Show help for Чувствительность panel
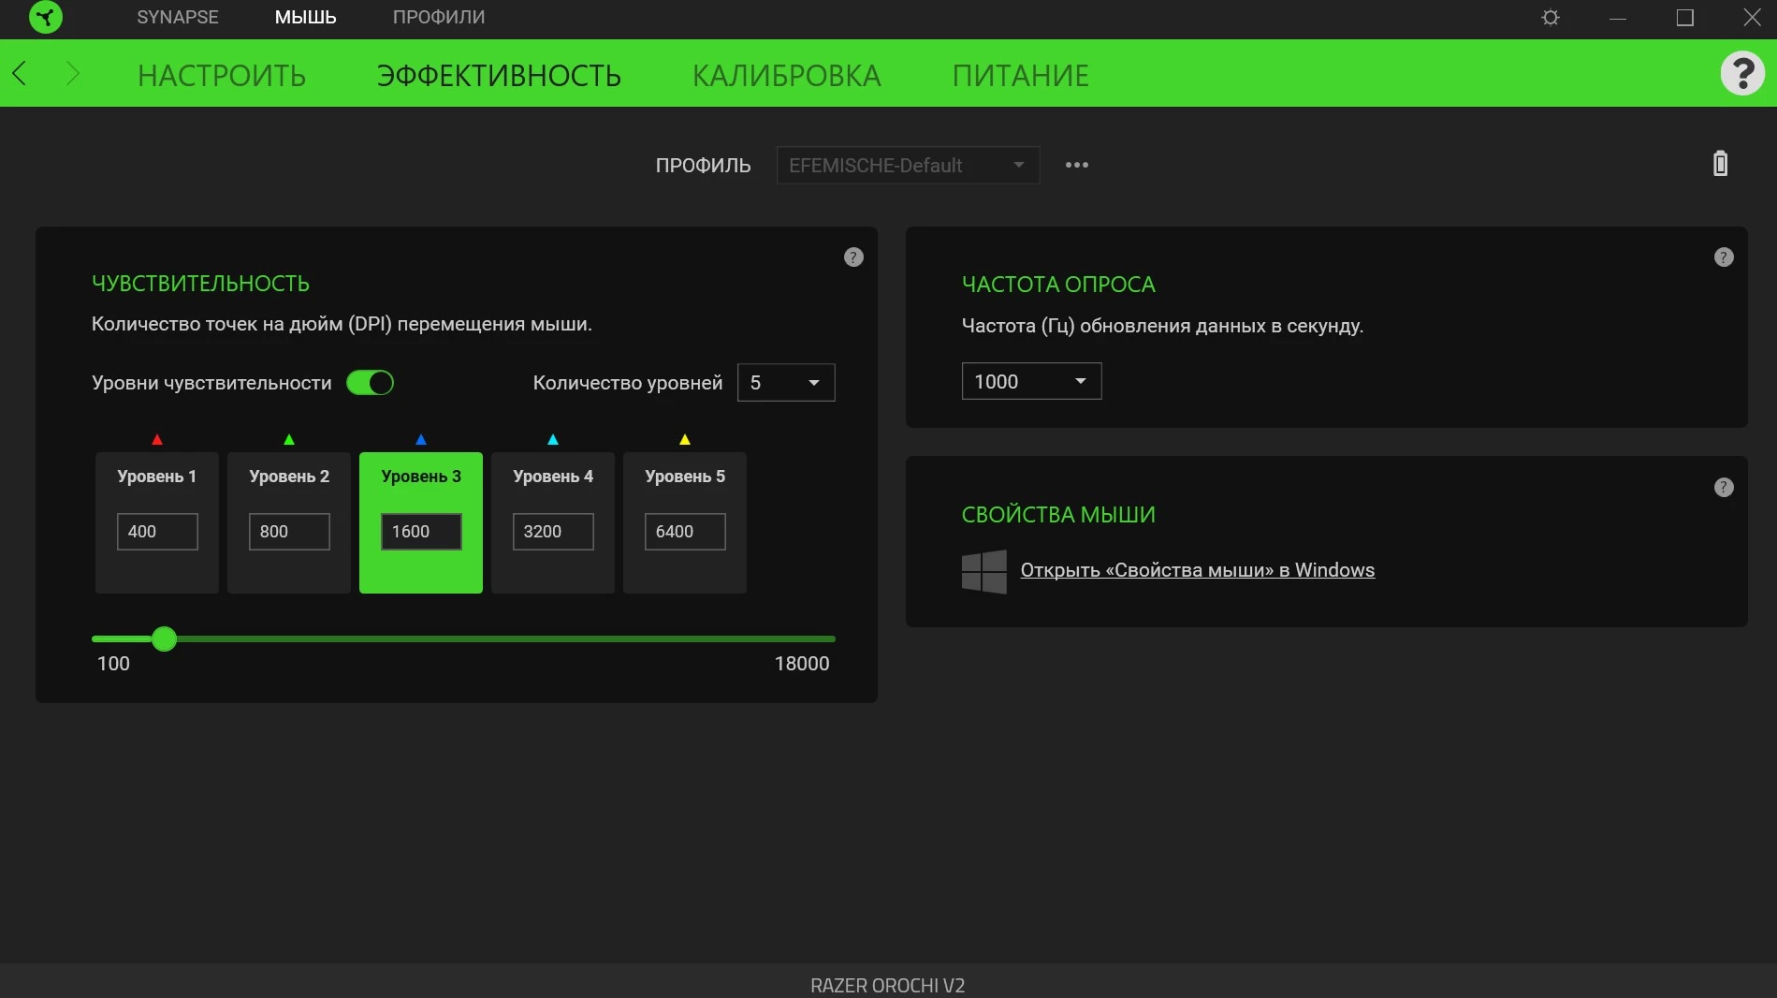Viewport: 1777px width, 998px height. (853, 257)
